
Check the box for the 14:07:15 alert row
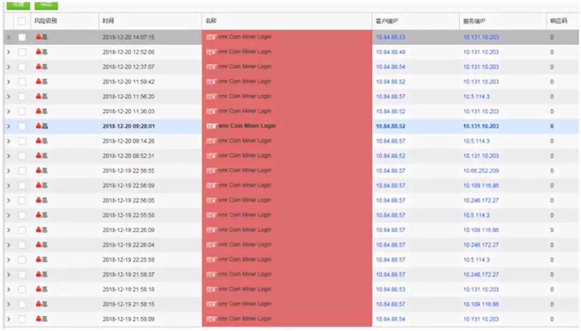point(22,37)
